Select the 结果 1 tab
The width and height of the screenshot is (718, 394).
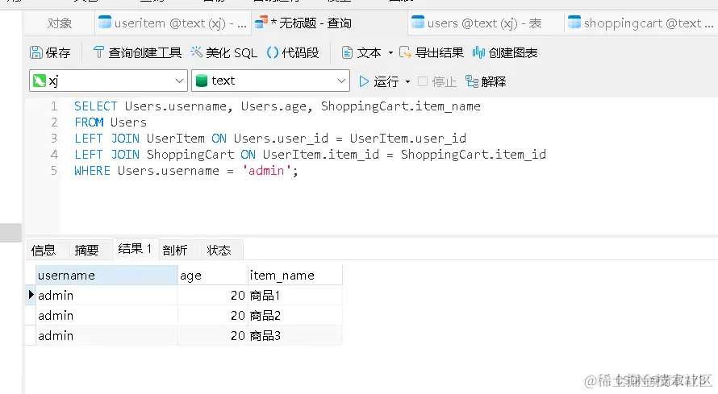[x=135, y=249]
